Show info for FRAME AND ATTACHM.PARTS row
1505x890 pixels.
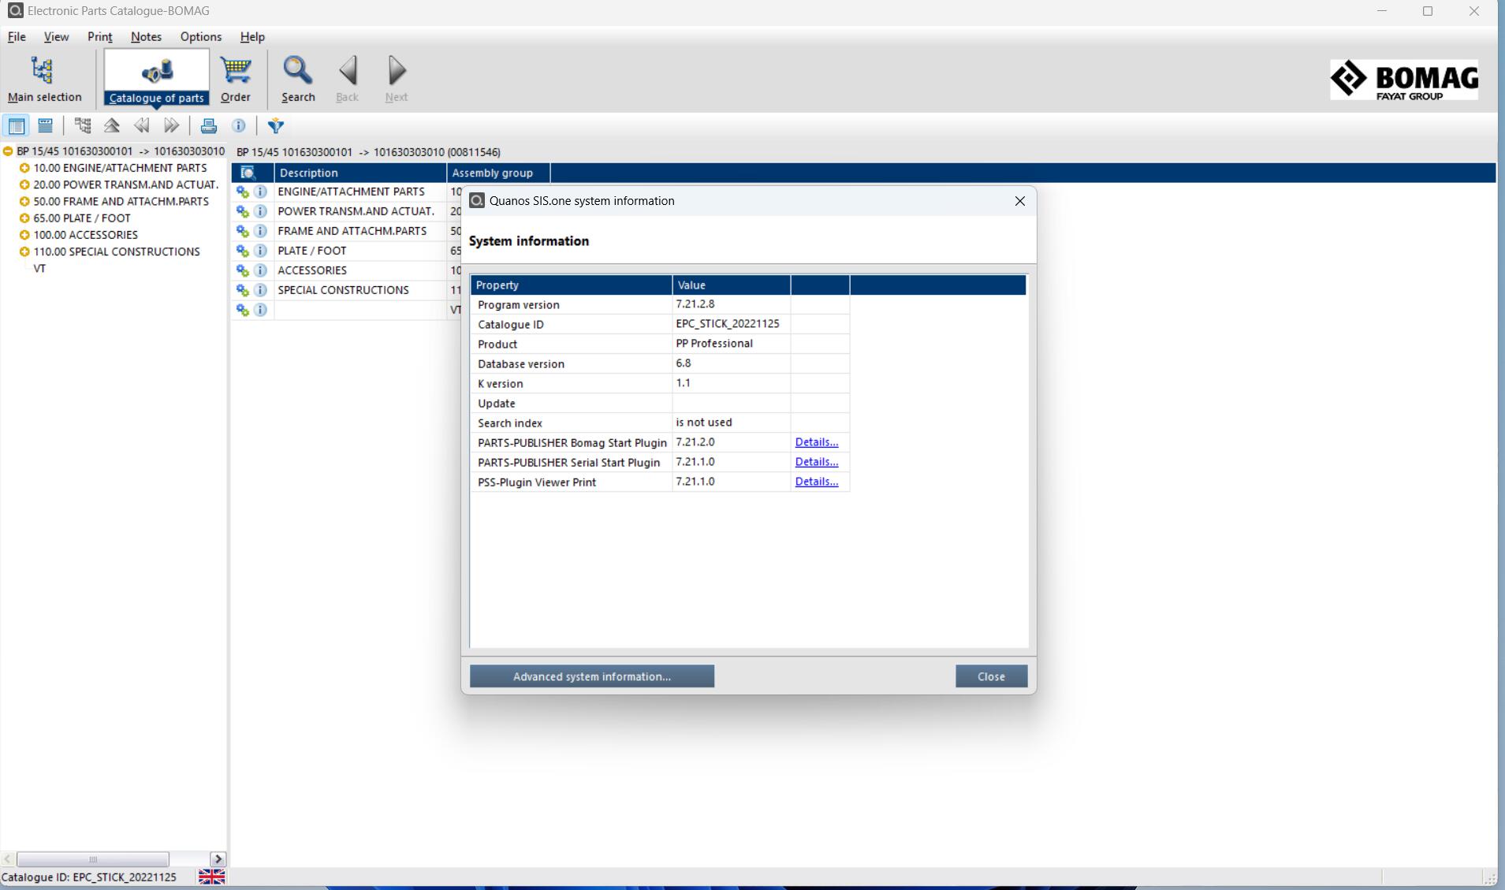click(x=260, y=231)
